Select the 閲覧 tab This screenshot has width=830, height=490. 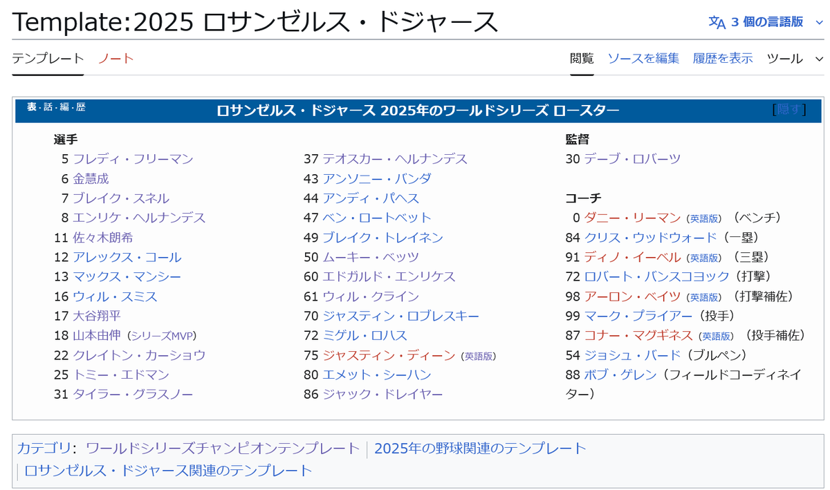[582, 59]
